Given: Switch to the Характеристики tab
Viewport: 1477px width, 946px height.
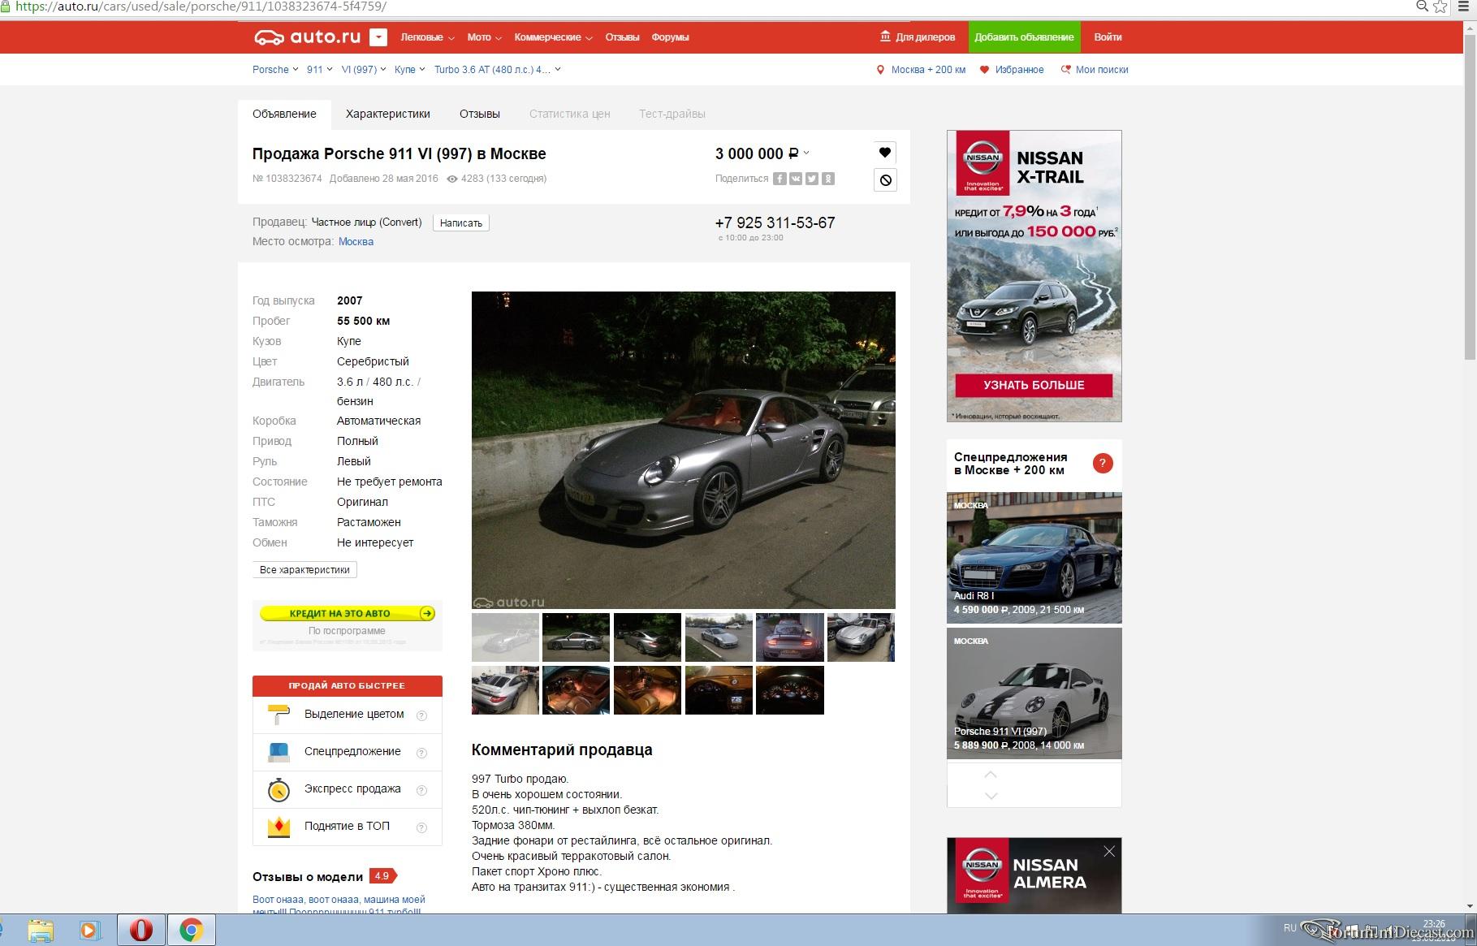Looking at the screenshot, I should click(387, 114).
